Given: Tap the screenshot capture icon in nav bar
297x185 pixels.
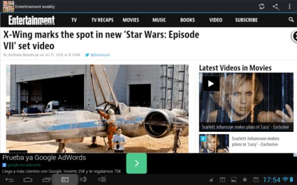Looking at the screenshot, I should click(x=65, y=180).
